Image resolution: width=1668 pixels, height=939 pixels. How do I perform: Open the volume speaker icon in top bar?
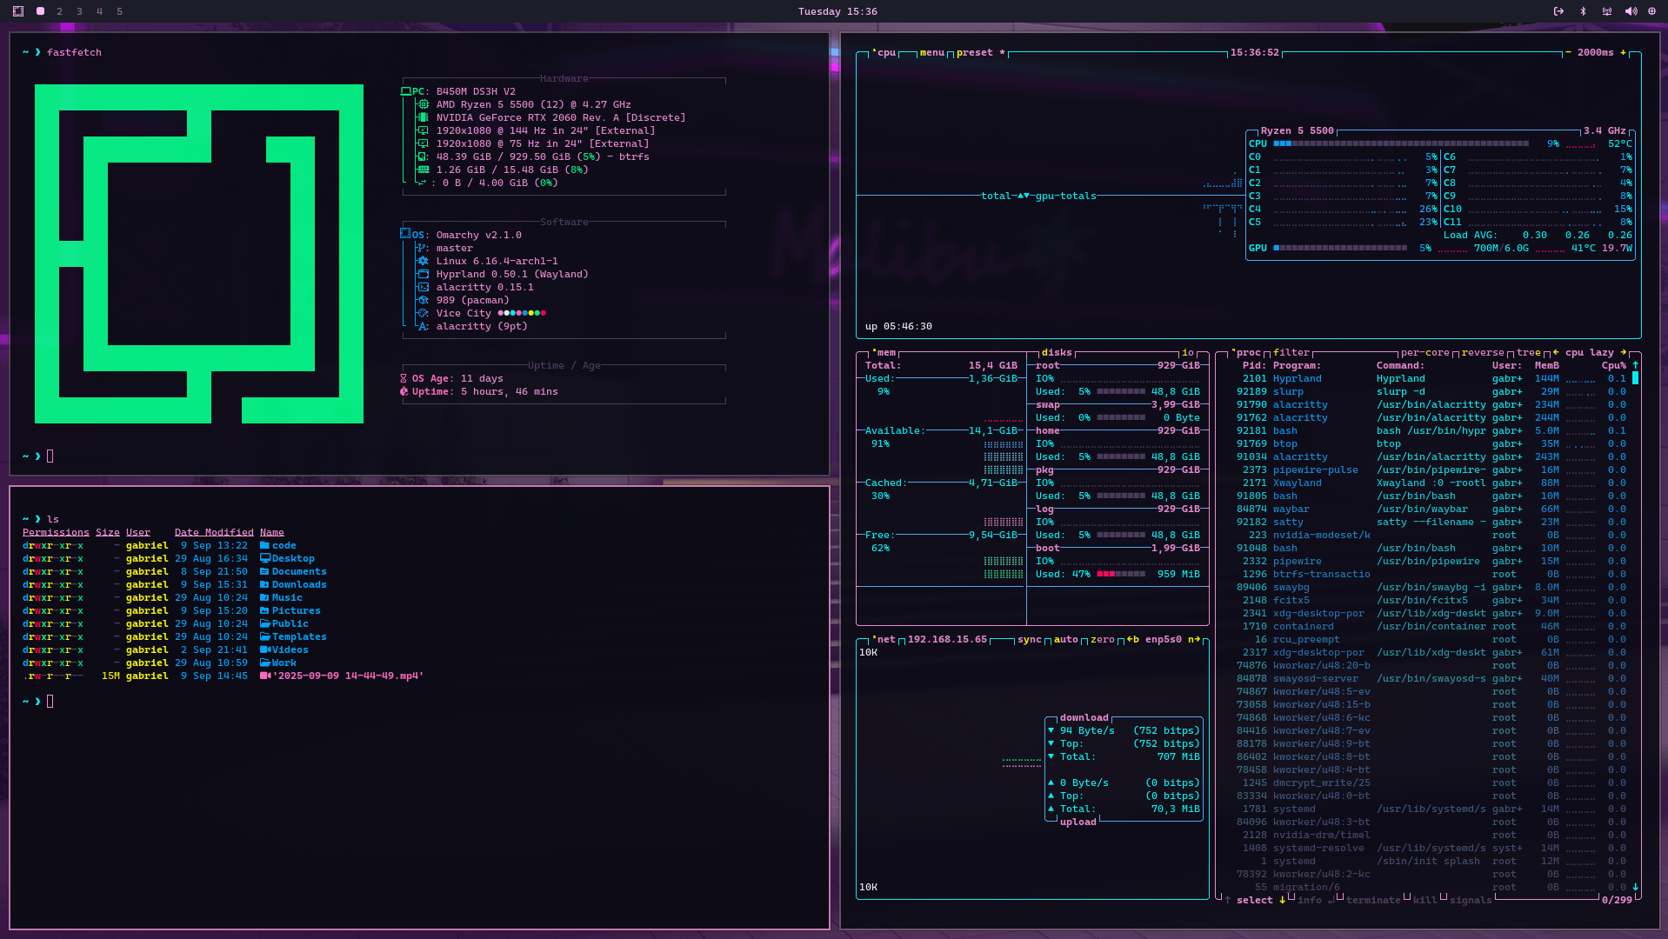tap(1631, 11)
